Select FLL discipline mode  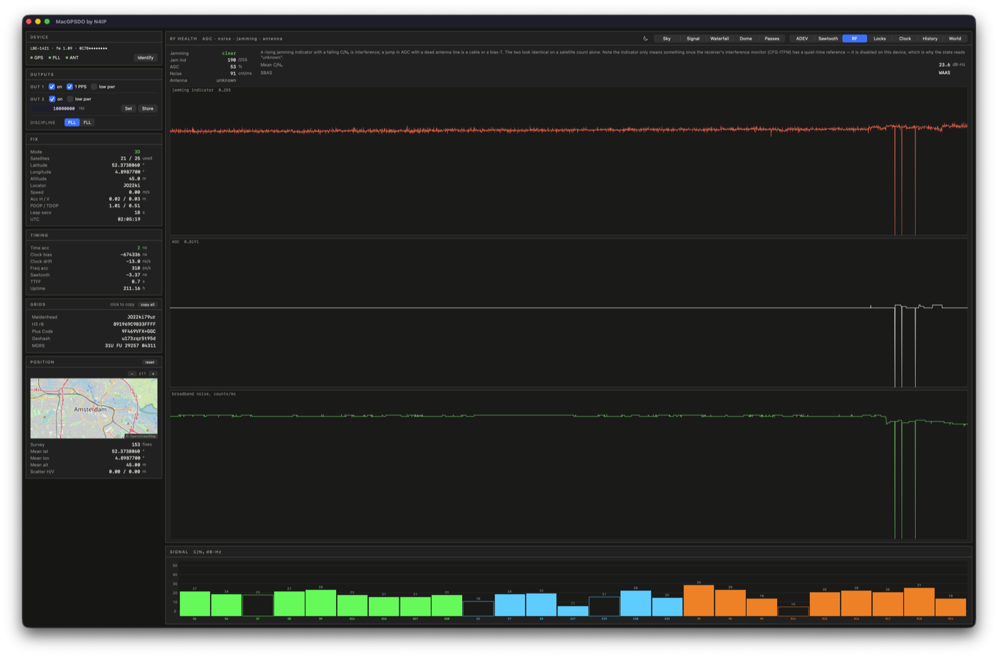87,123
